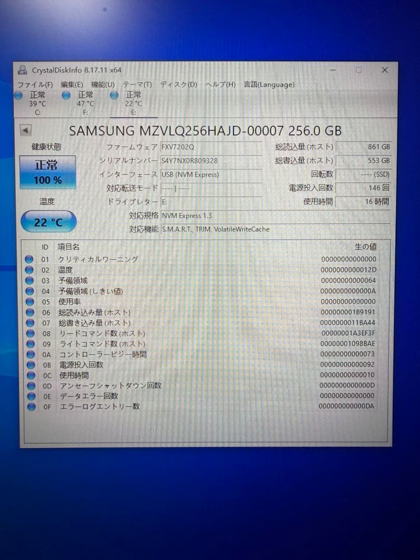
Task: Maximize the CrystalDiskInfo window
Action: 359,70
